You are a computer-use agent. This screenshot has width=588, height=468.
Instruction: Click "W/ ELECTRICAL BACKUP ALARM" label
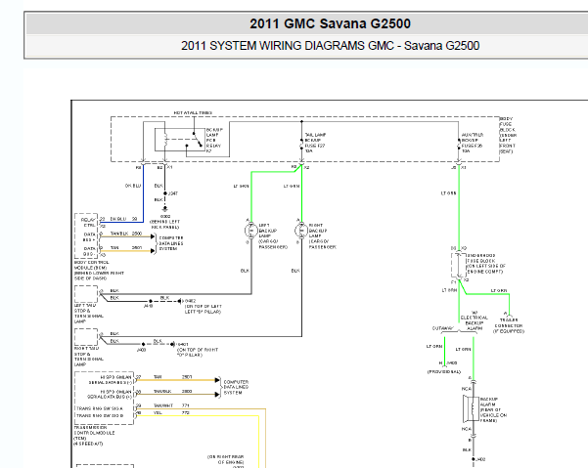click(475, 320)
